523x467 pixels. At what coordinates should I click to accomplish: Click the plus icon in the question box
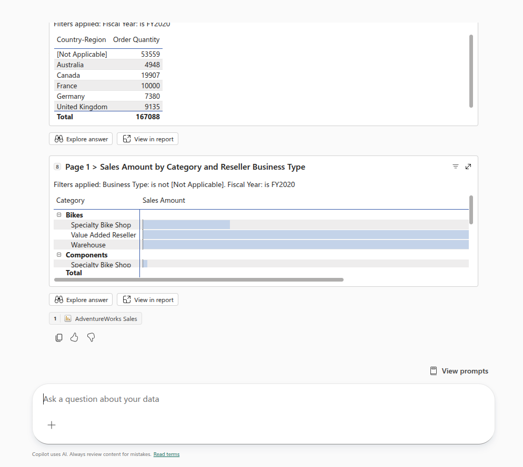pos(52,425)
